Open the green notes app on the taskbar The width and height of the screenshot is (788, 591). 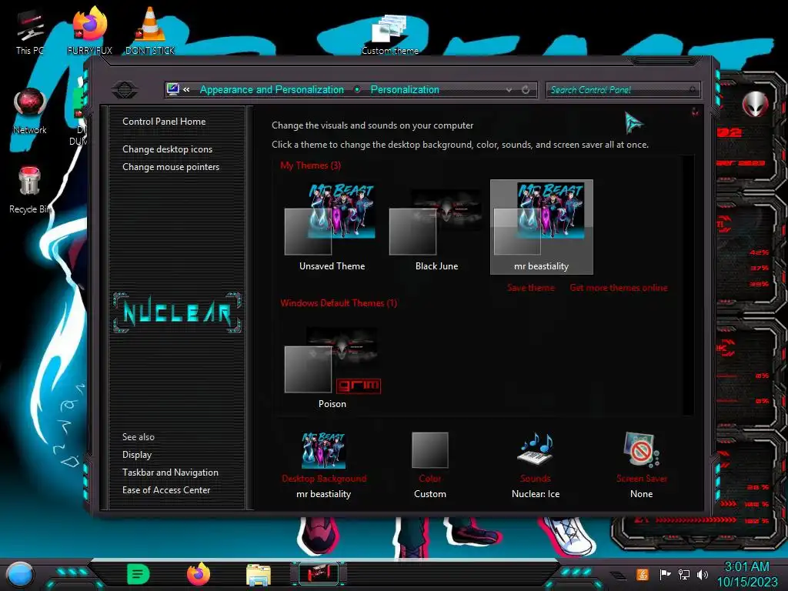click(x=139, y=574)
